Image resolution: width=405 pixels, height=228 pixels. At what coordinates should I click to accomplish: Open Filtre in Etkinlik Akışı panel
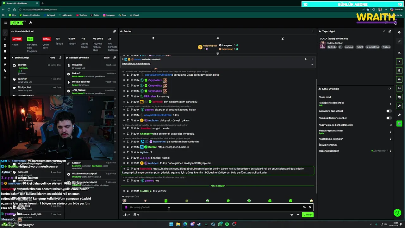[53, 58]
